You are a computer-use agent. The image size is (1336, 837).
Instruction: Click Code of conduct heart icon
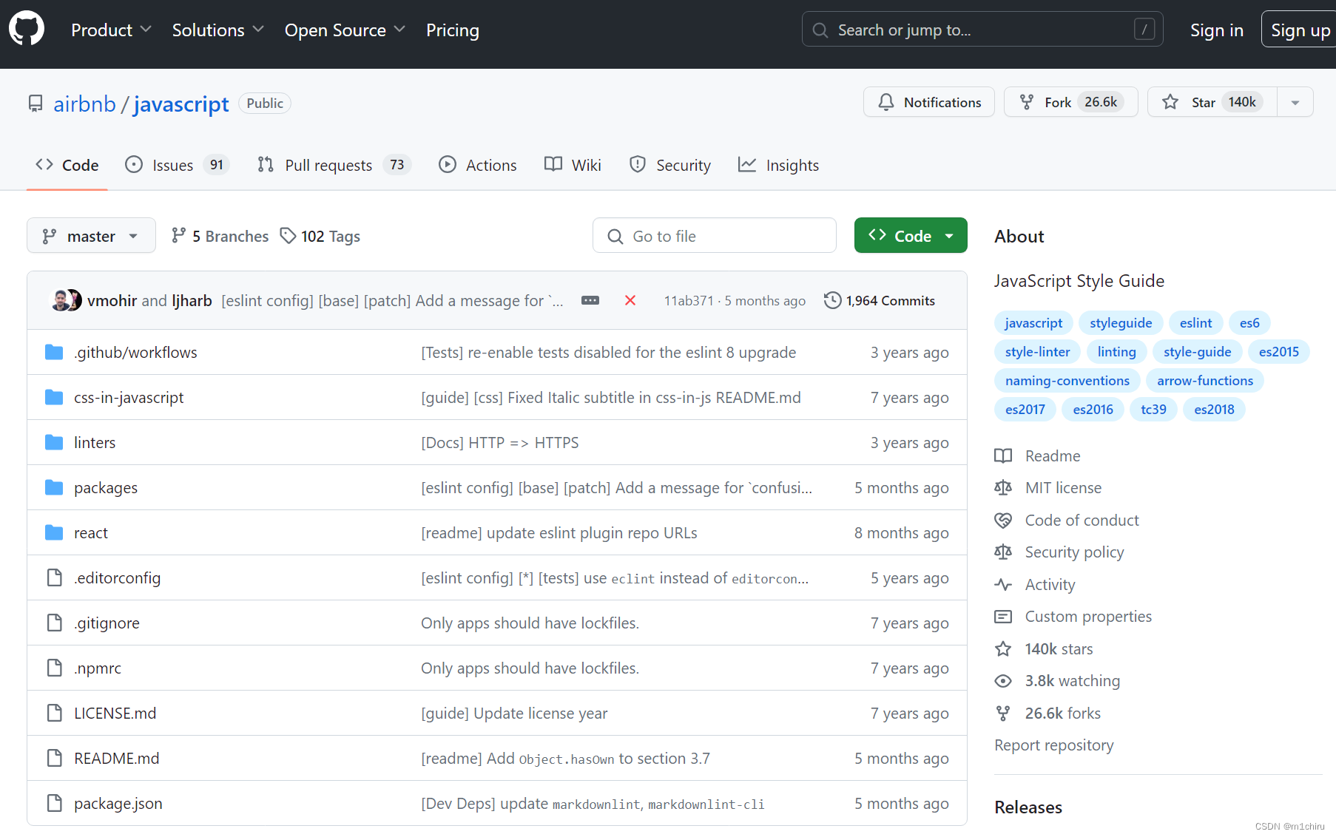pos(1003,520)
